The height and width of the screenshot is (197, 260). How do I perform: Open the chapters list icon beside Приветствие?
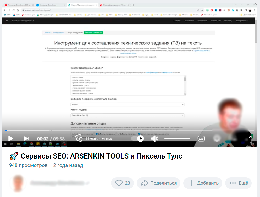pos(79,138)
